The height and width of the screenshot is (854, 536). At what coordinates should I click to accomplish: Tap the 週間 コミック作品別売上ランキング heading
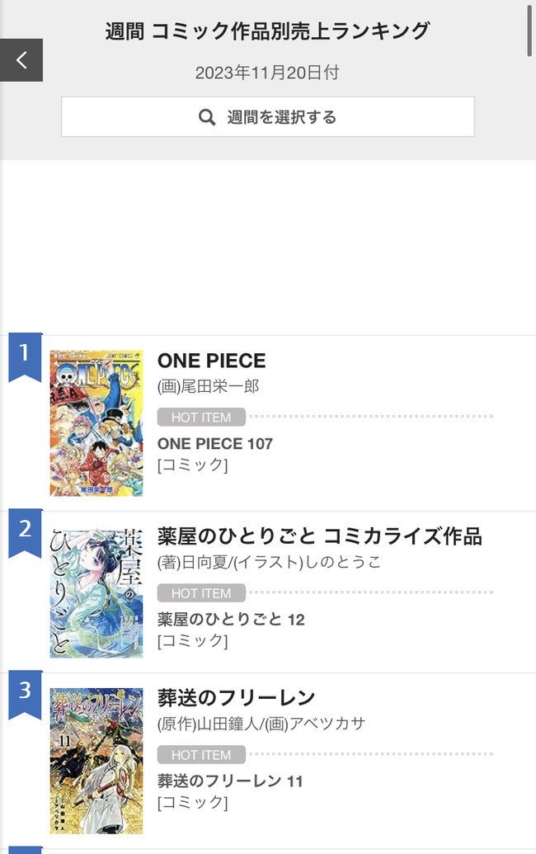[x=268, y=31]
